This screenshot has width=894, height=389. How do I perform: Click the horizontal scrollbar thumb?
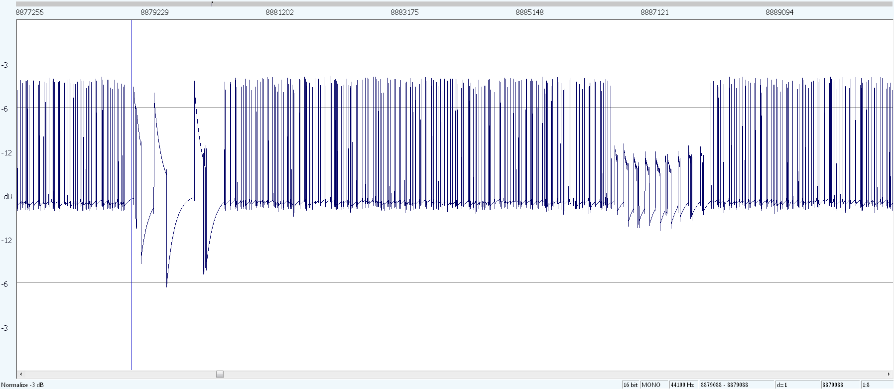pyautogui.click(x=220, y=374)
